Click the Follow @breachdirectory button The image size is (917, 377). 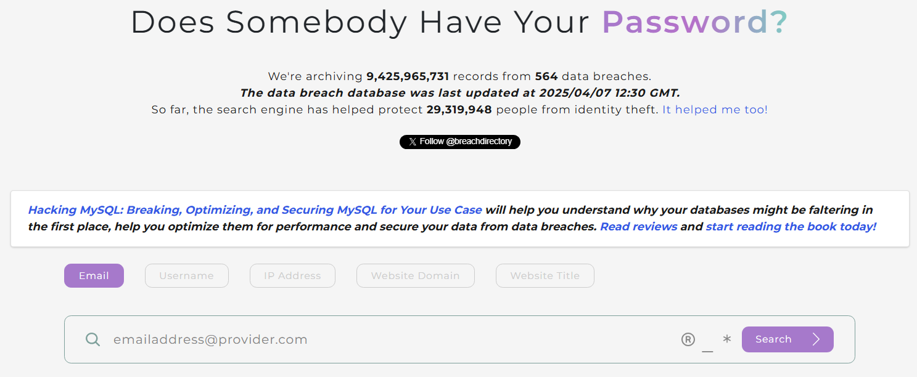pyautogui.click(x=459, y=142)
